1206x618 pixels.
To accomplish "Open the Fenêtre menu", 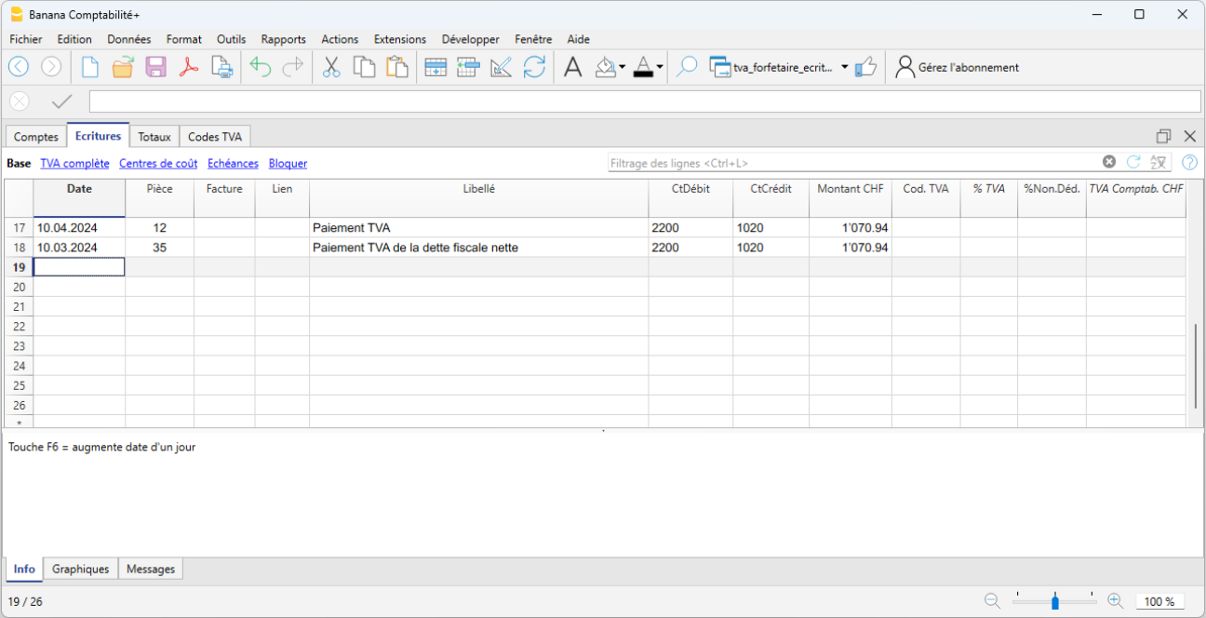I will 533,39.
